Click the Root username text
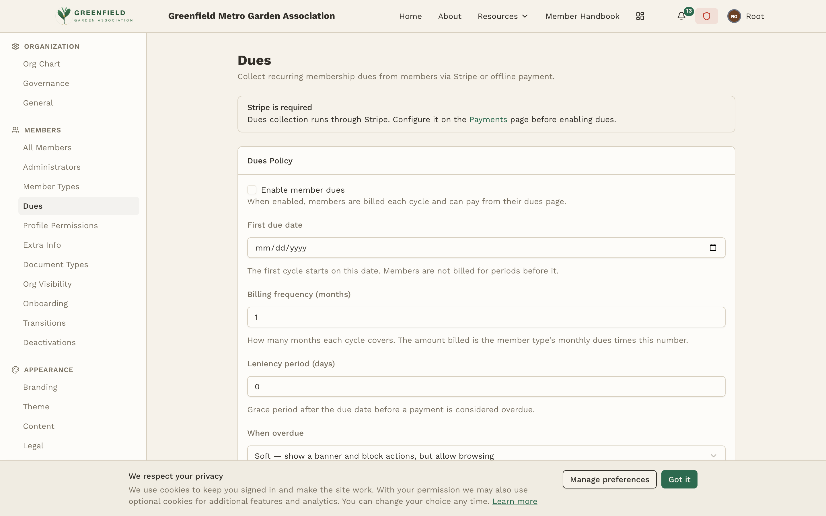Viewport: 826px width, 516px height. point(755,16)
